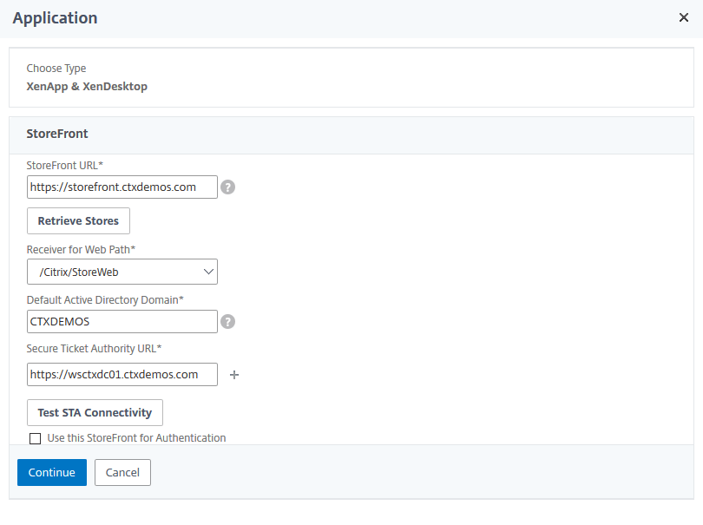Image resolution: width=703 pixels, height=525 pixels.
Task: Add another Secure Ticket Authority URL
Action: pos(233,374)
